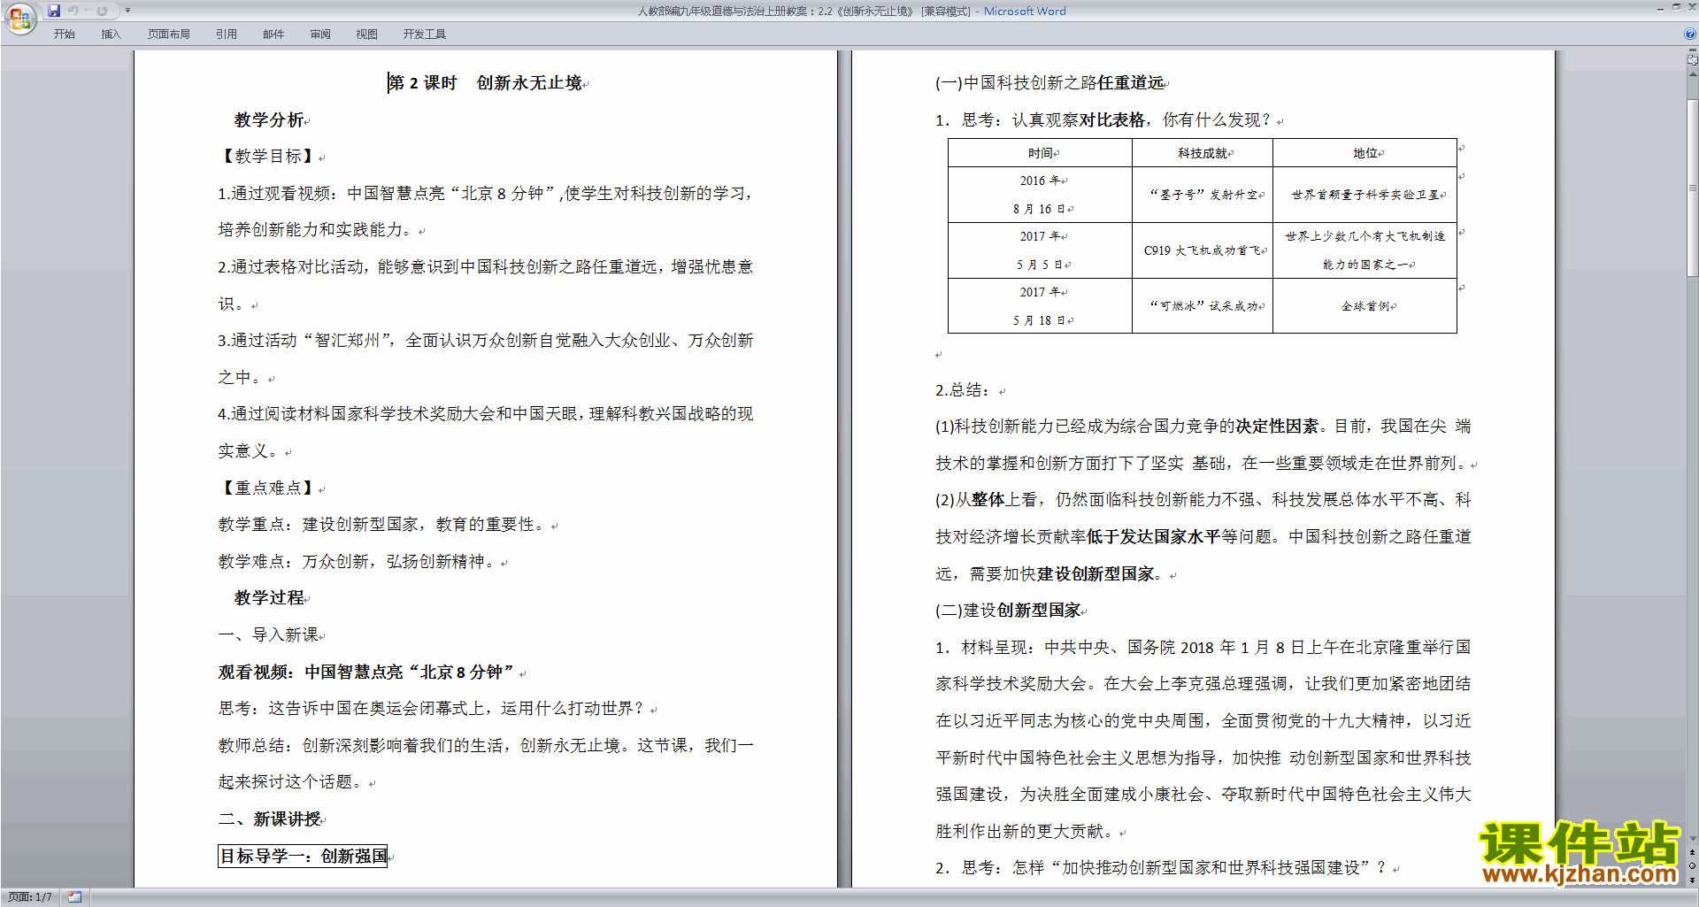
Task: Expand the undo history dropdown arrow
Action: 86,11
